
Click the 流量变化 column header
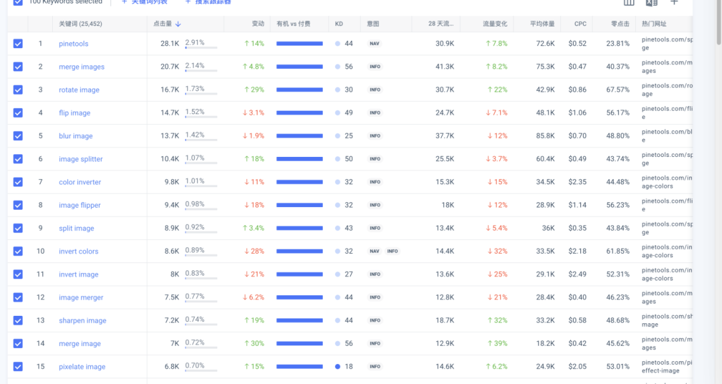point(495,24)
